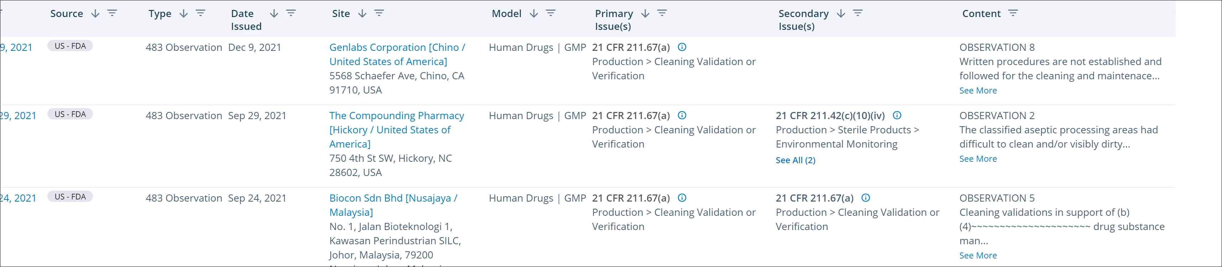The width and height of the screenshot is (1222, 267).
Task: Click See More under OBSERVATION 5
Action: (978, 255)
